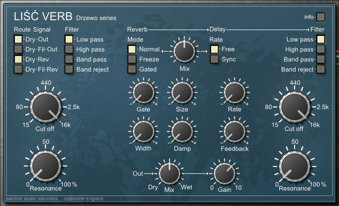Select Band reject in right Filter section
Viewport: 339px width, 206px height.
(320, 69)
